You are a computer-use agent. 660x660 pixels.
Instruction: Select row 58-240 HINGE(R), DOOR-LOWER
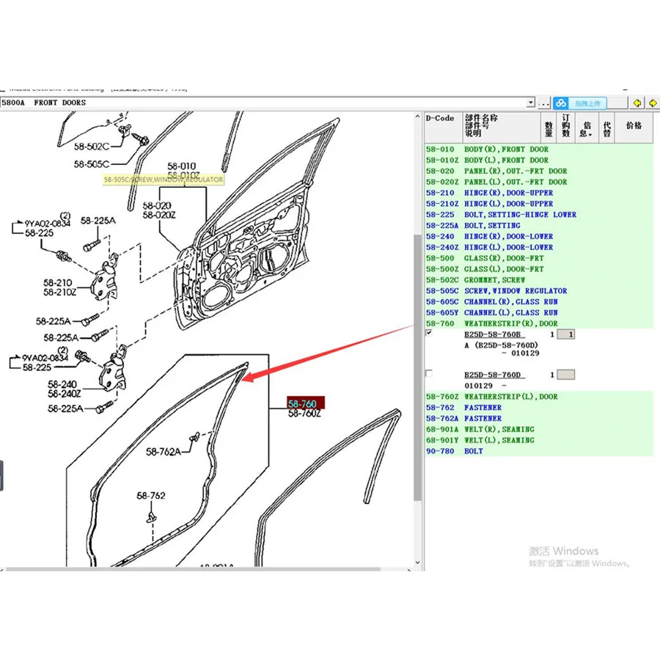pos(539,237)
